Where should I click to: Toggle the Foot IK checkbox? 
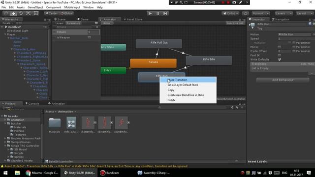click(280, 55)
